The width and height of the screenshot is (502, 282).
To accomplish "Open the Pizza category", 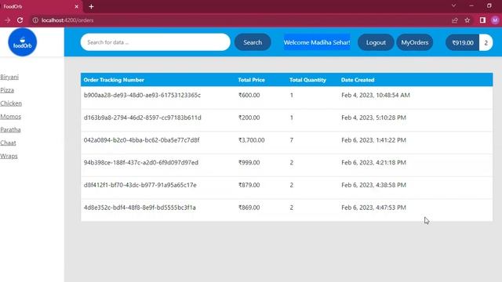I will coord(7,90).
